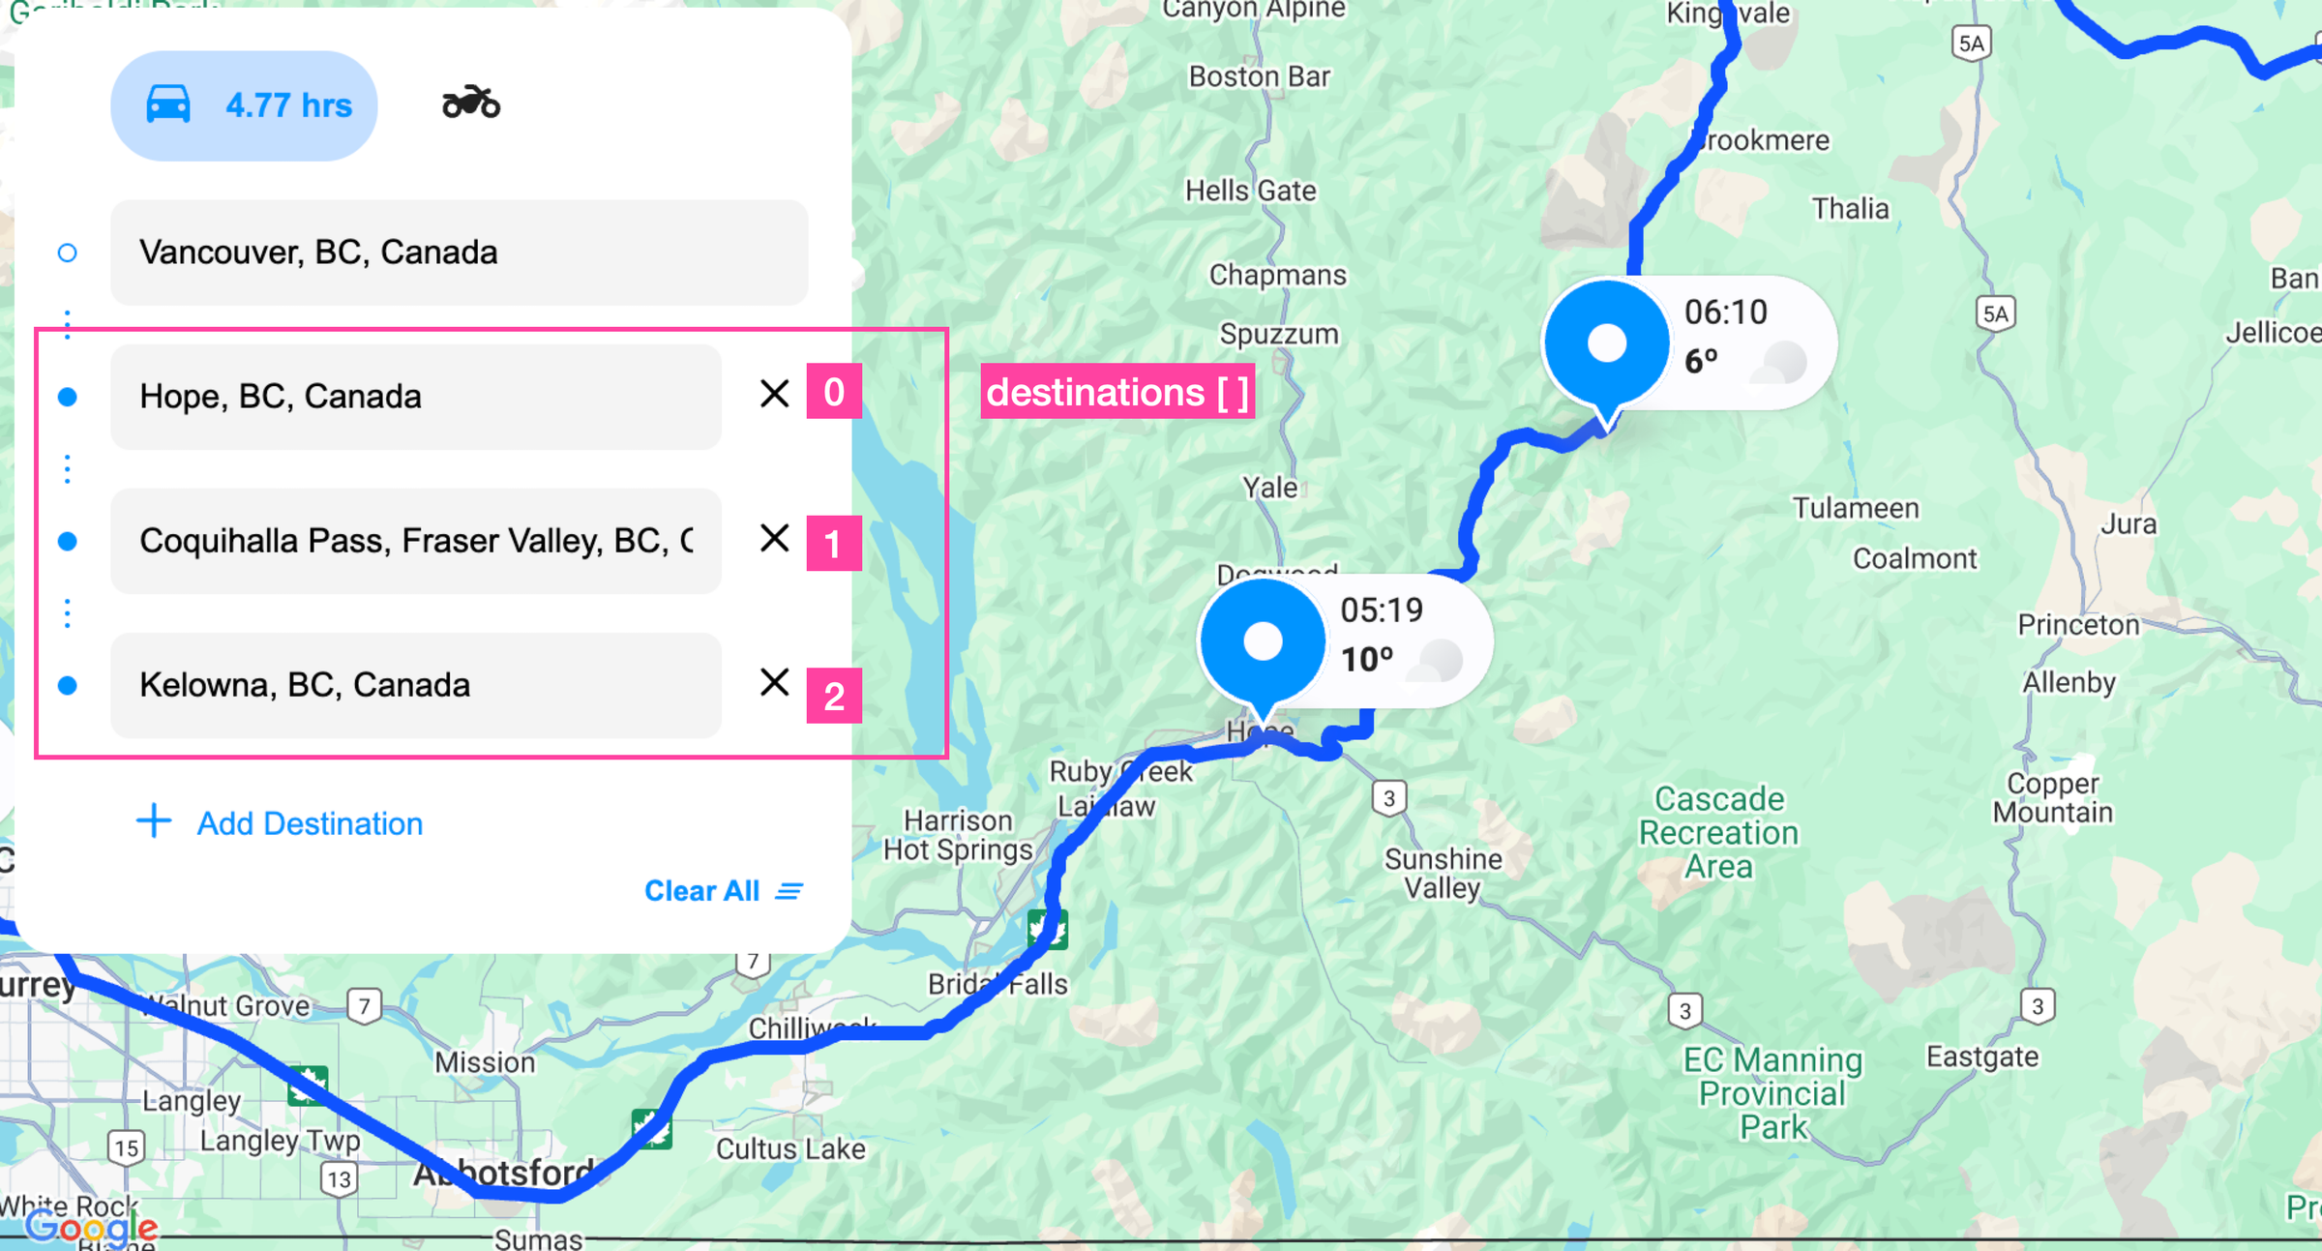Click the drag handle above Kelowna
The width and height of the screenshot is (2322, 1251).
pyautogui.click(x=66, y=611)
